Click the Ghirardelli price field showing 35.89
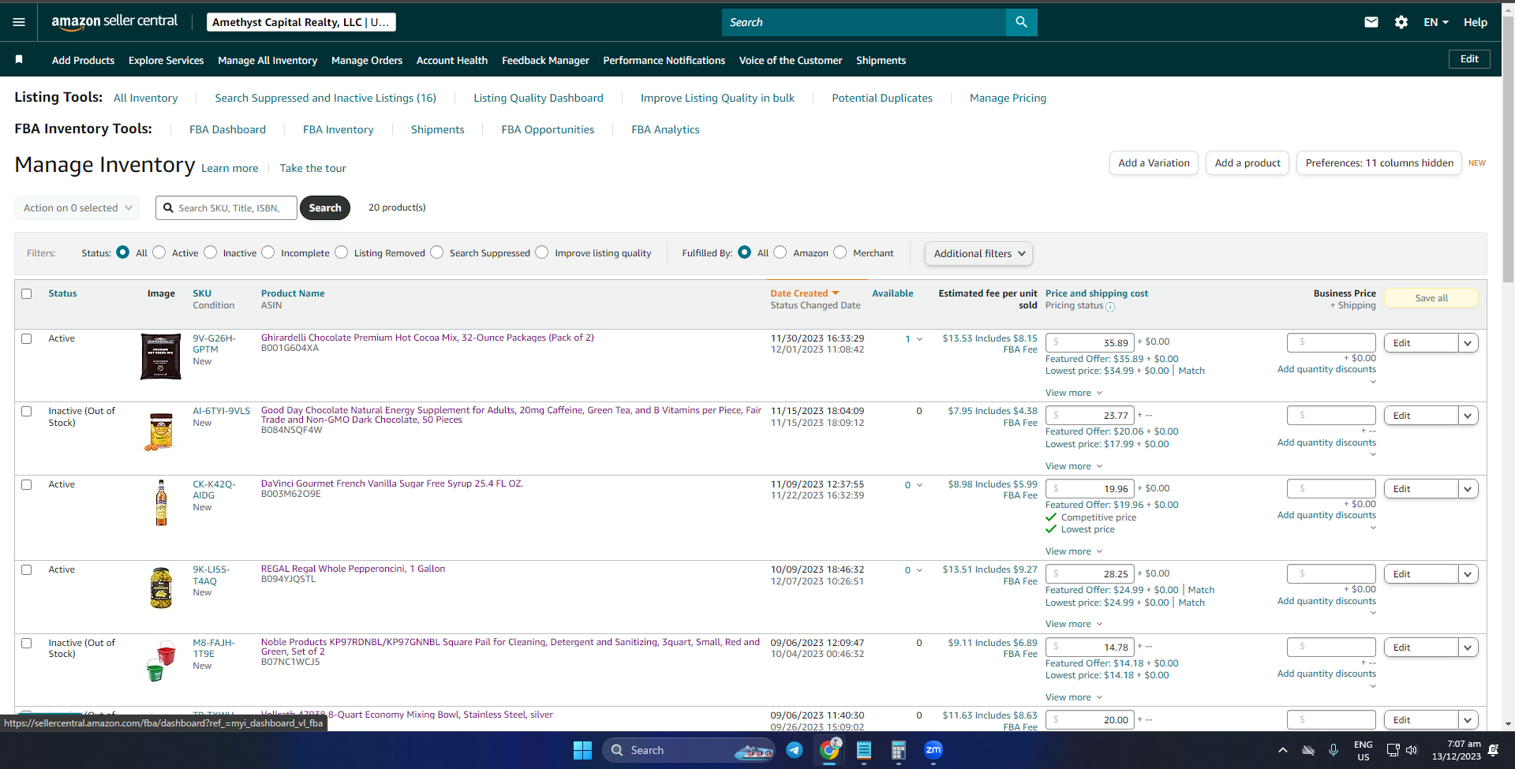 point(1090,343)
